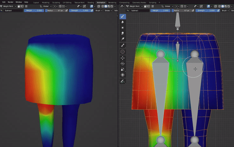Toggle gizmos in left viewport header

[x=85, y=6]
